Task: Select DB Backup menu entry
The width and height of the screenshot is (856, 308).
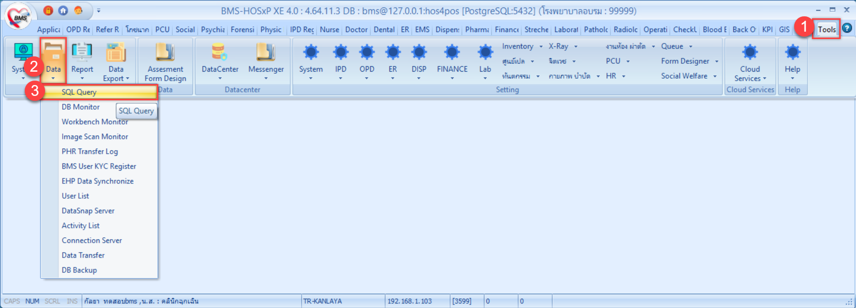Action: (x=99, y=270)
